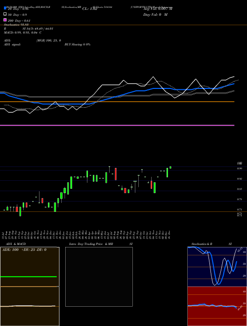This screenshot has width=247, height=326.
Task: Click the 'MACD: 0.99, 0.95, 0.04 C' readout
Action: [23, 33]
